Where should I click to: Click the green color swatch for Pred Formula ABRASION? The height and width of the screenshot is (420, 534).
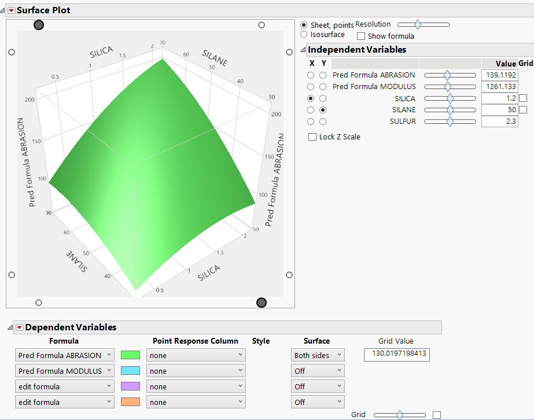(x=130, y=355)
